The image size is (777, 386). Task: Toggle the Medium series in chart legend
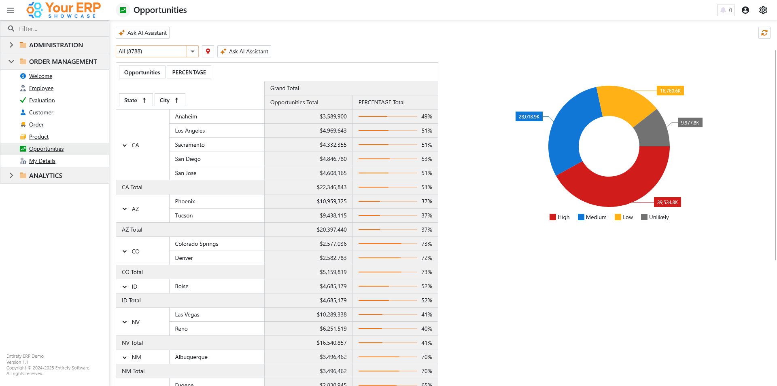[x=592, y=217]
